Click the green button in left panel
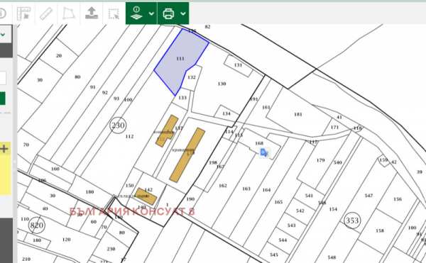This screenshot has height=263, width=426. click(x=2, y=98)
